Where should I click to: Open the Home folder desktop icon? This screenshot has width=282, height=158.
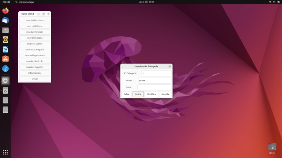pyautogui.click(x=272, y=149)
